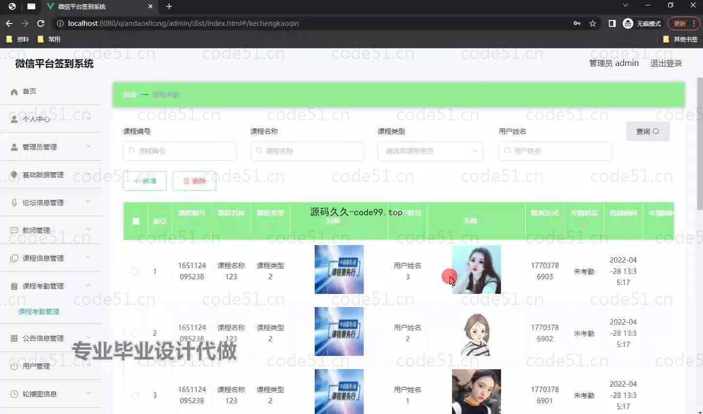Image resolution: width=703 pixels, height=414 pixels.
Task: Click the clock icon beside 轮播图信息
Action: 14,394
